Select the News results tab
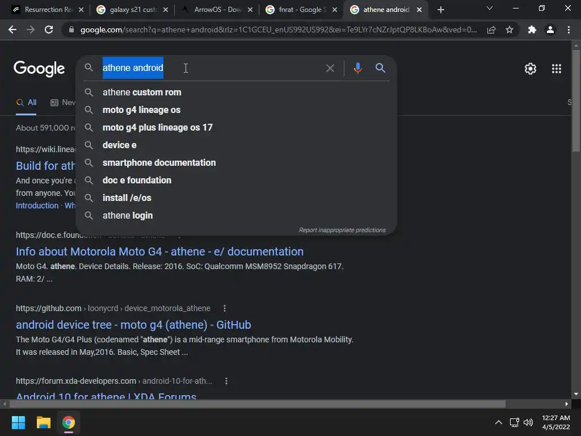This screenshot has width=581, height=436. (x=63, y=103)
